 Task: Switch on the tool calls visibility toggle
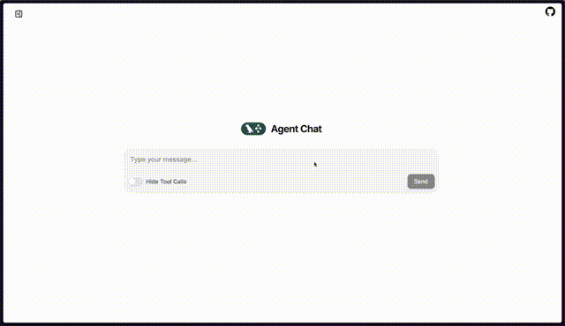[135, 182]
